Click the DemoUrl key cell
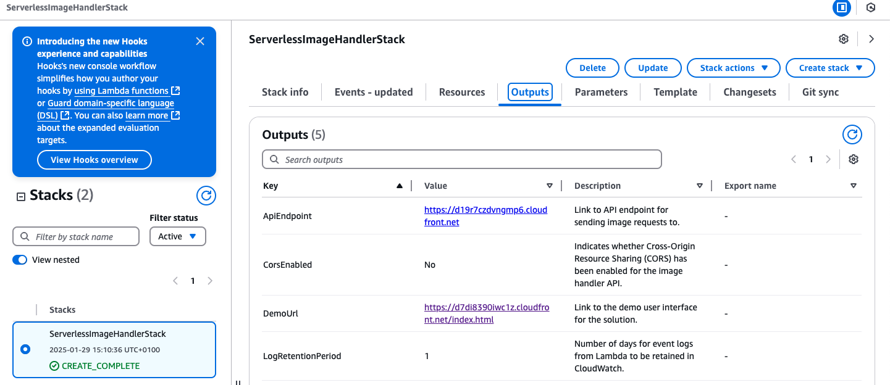 (x=280, y=313)
